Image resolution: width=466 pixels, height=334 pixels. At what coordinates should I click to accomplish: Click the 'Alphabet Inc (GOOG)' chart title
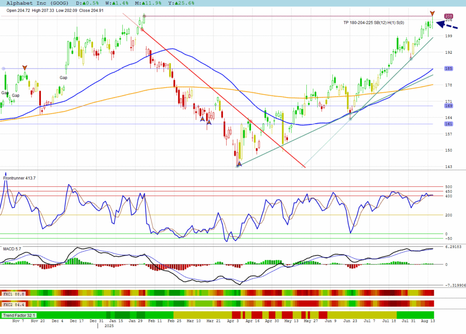coord(37,3)
